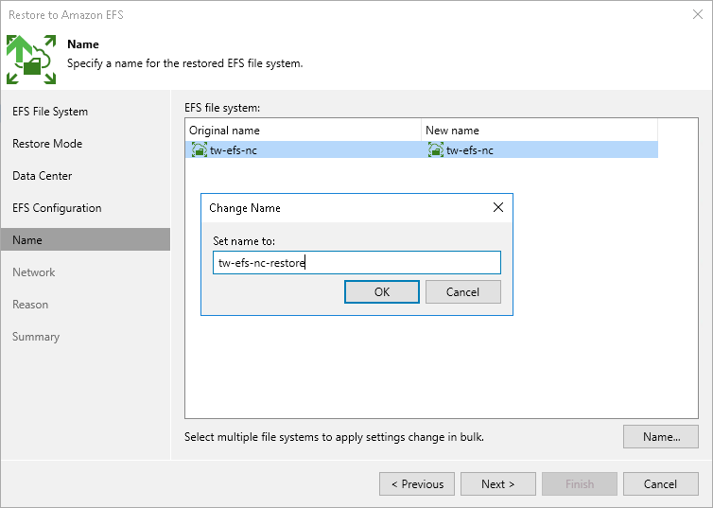The image size is (713, 508).
Task: Close the Restore to Amazon EFS window
Action: point(698,14)
